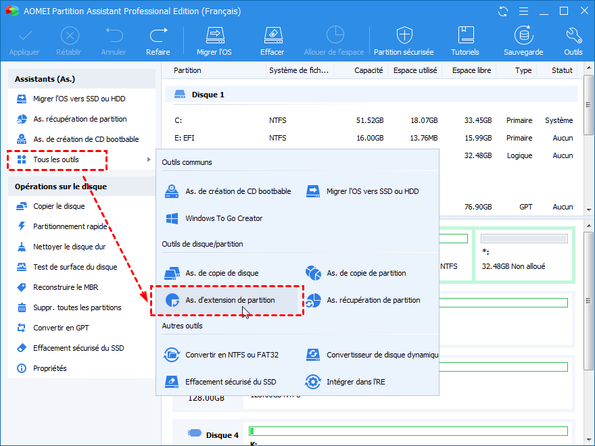Click partition list scroll-up arrow
Screen dimensions: 595x446
pos(588,68)
